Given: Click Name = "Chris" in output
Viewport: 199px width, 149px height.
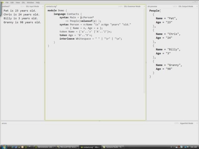Looking at the screenshot, I should 168,34.
